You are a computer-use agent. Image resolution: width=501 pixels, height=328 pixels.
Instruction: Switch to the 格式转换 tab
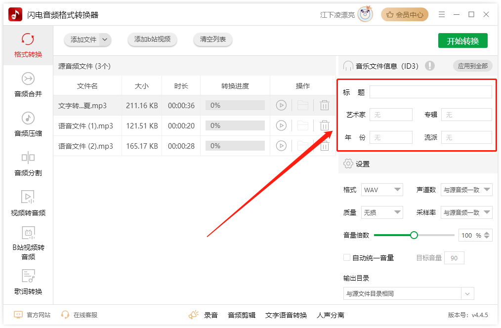tap(28, 45)
